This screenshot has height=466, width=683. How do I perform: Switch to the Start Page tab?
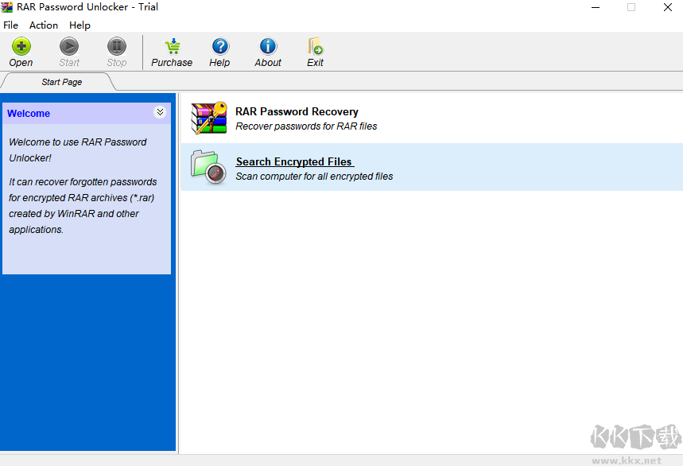(62, 81)
